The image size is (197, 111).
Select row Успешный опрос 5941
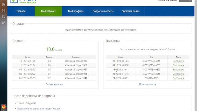pos(54,78)
